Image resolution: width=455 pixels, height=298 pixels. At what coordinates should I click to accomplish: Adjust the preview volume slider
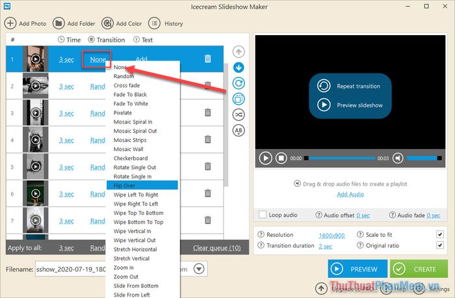point(424,158)
